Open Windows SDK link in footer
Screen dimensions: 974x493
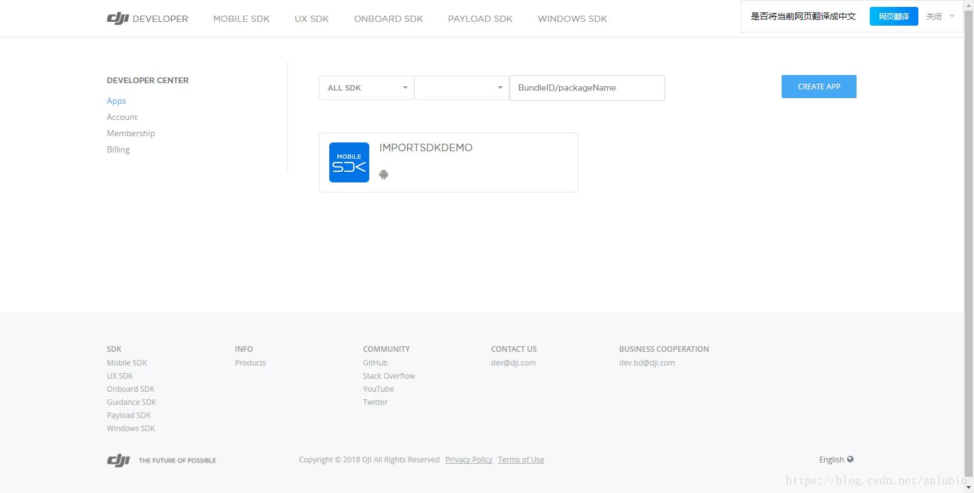pos(131,428)
